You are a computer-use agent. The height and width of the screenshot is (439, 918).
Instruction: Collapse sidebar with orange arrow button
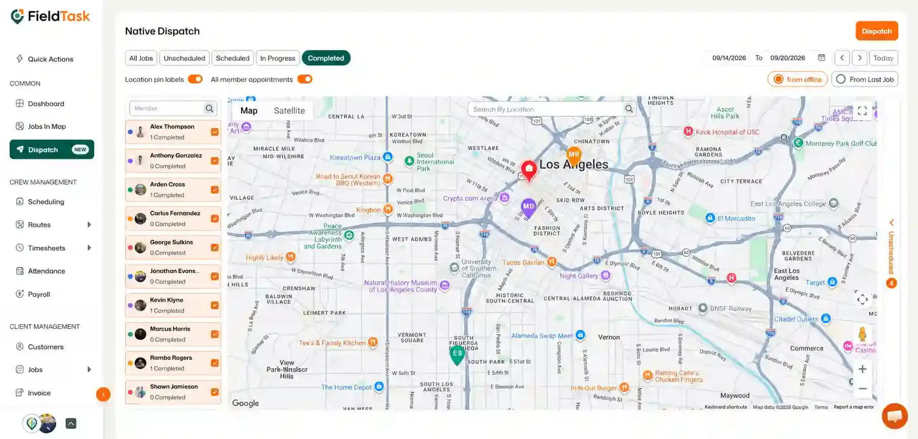point(103,394)
